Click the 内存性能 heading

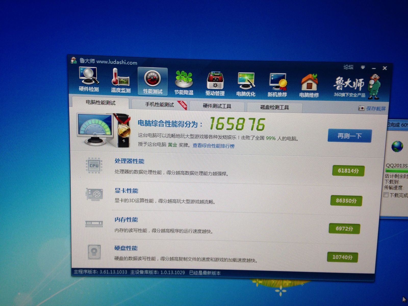coord(126,220)
